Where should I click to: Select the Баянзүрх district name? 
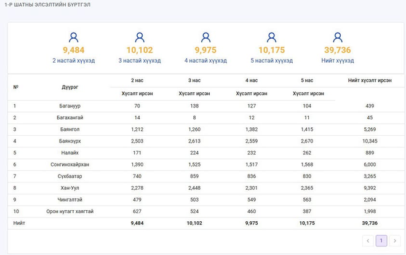[70, 141]
